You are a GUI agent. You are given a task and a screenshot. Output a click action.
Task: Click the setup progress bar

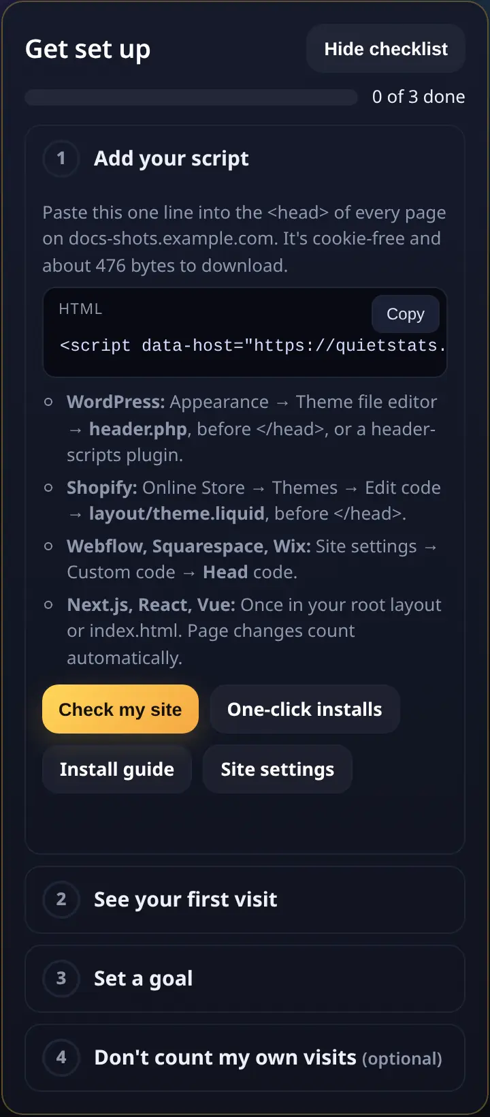tap(191, 97)
